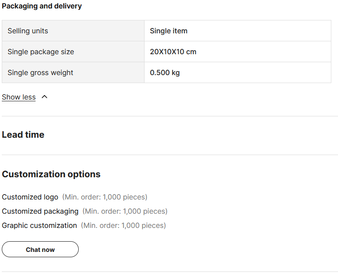Select the Customized logo option text
The height and width of the screenshot is (275, 338).
(30, 197)
